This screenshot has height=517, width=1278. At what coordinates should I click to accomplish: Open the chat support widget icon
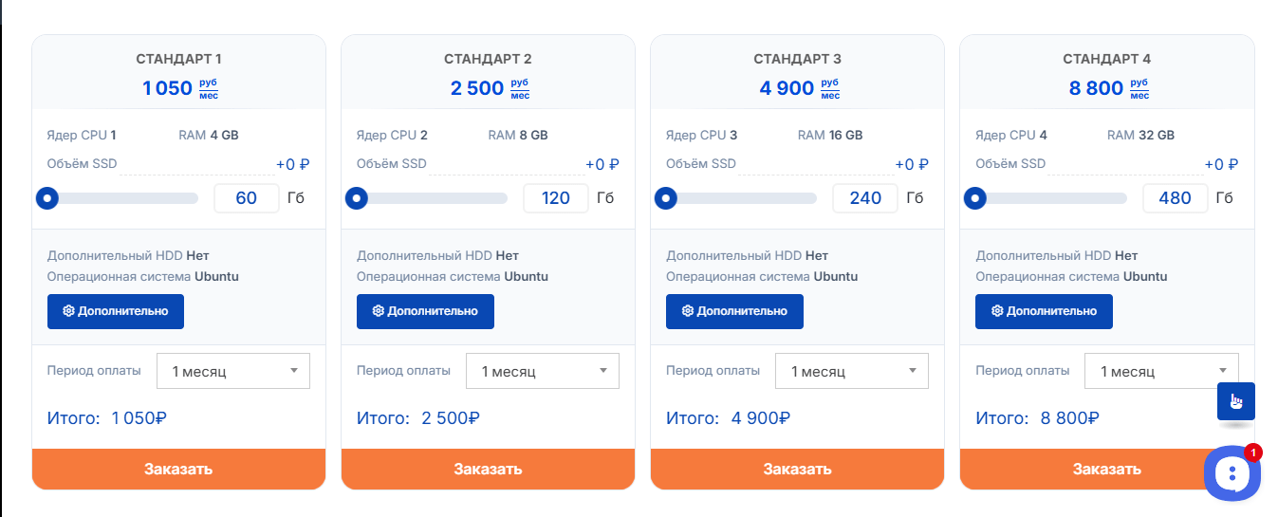(x=1232, y=472)
